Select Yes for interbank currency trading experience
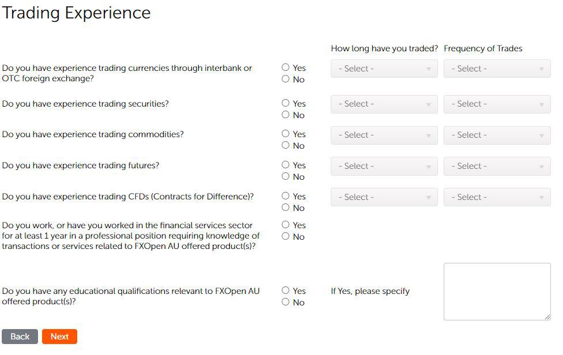Image resolution: width=563 pixels, height=355 pixels. pyautogui.click(x=286, y=67)
